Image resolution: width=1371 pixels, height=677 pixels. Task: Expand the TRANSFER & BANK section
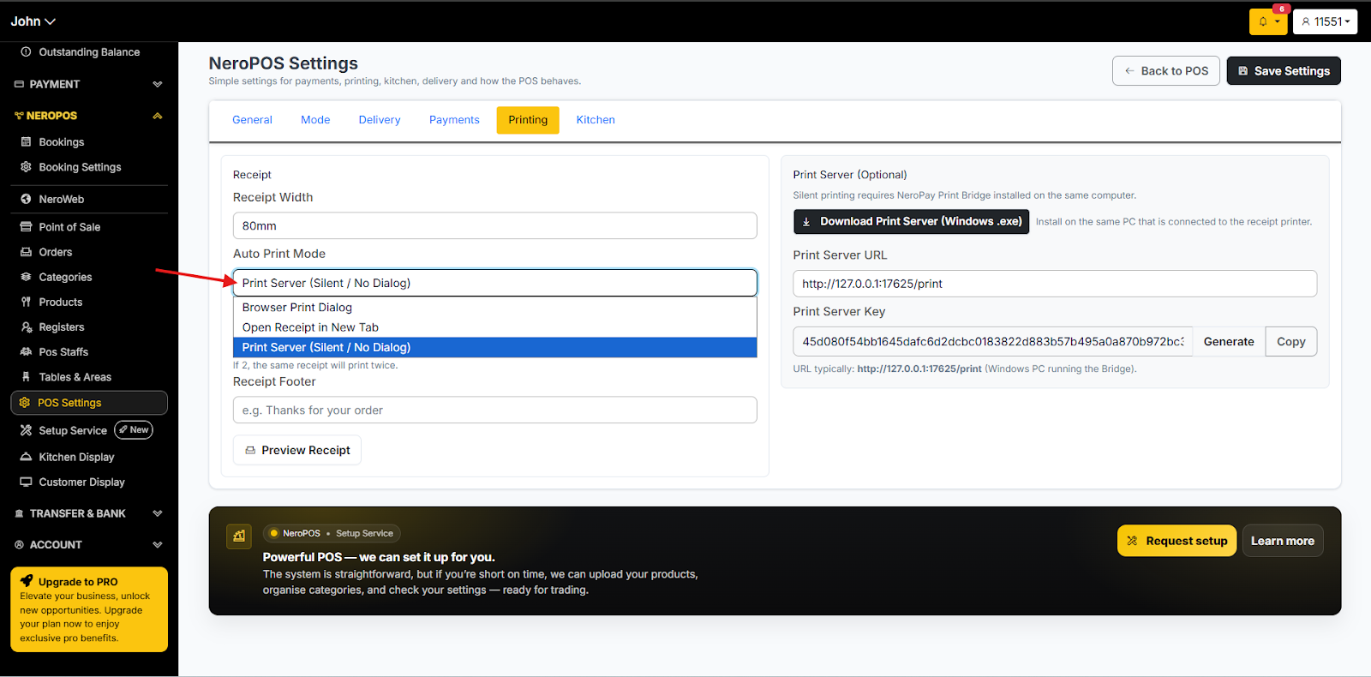coord(157,513)
